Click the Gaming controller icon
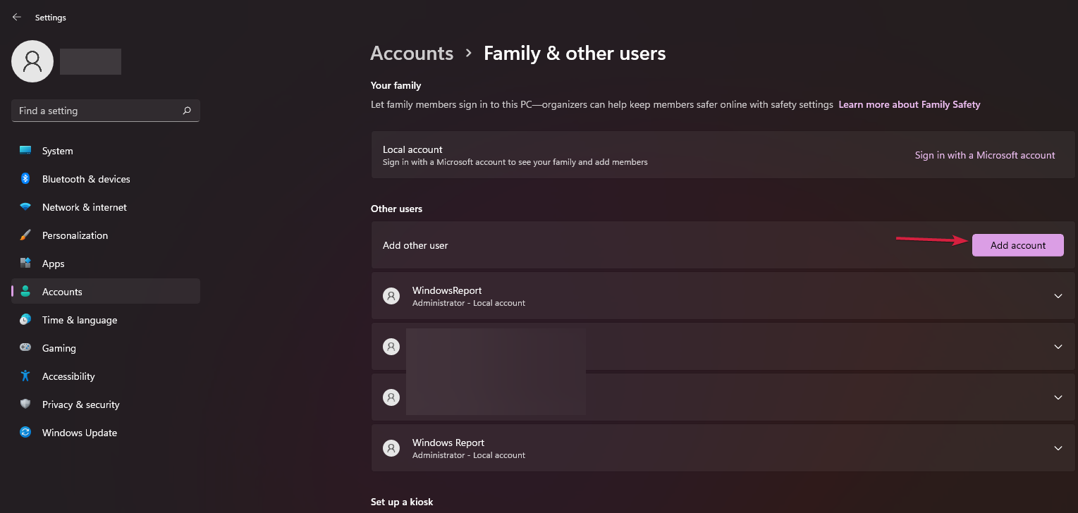Viewport: 1078px width, 513px height. (25, 348)
